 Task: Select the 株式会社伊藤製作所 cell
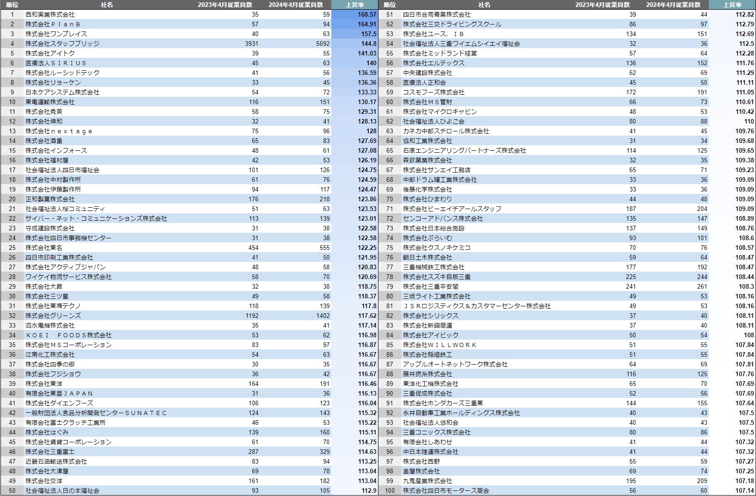[x=53, y=189]
